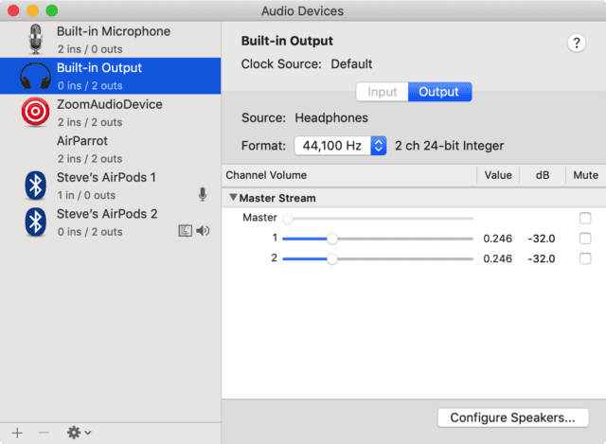This screenshot has height=444, width=606.
Task: Click the ZoomAudioDevice red target icon
Action: (36, 113)
